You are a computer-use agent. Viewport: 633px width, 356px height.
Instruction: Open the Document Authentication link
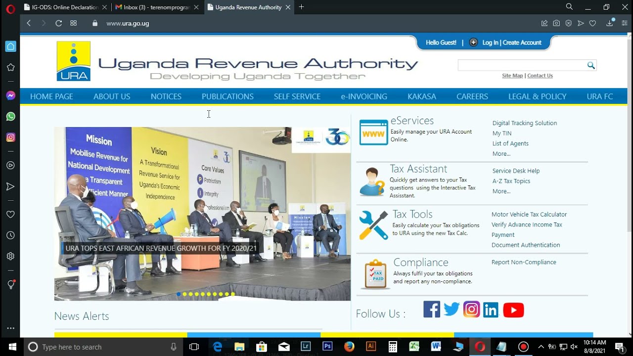526,245
